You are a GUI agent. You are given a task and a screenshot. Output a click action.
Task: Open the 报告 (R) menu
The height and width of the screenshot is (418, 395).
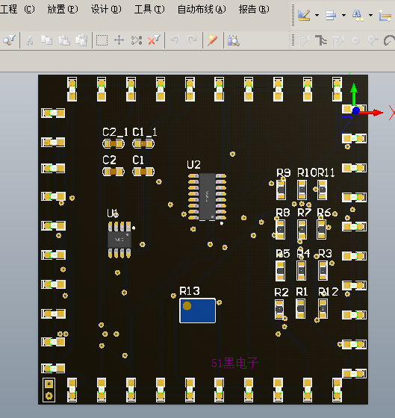(254, 9)
